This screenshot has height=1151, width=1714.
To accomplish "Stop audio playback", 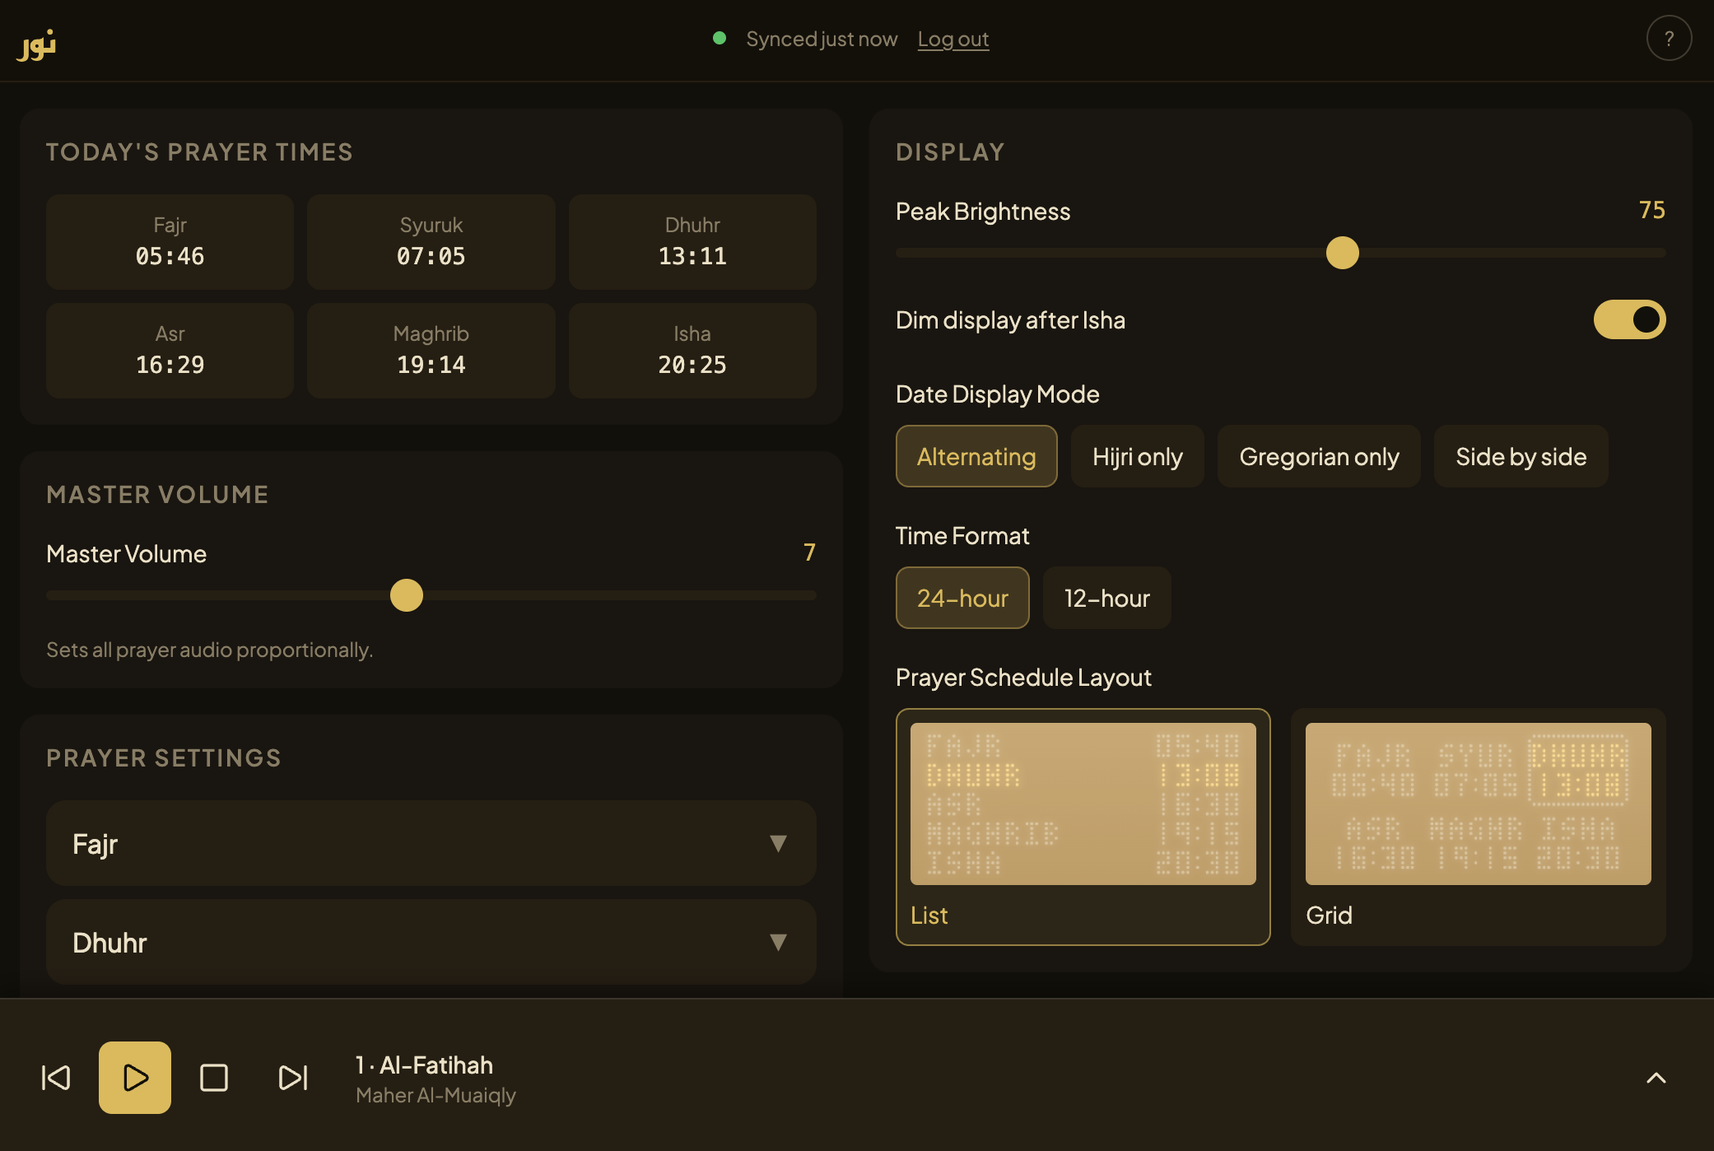I will 214,1077.
